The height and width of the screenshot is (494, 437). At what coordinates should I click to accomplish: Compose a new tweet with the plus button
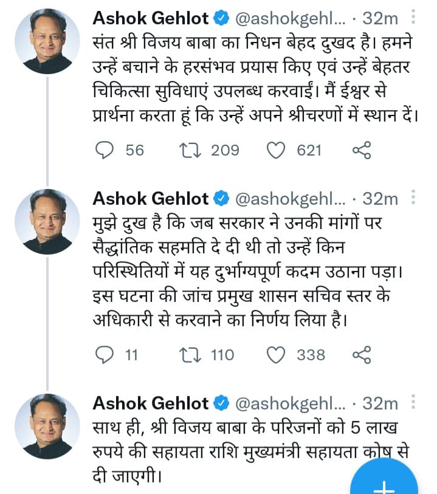[x=384, y=483]
